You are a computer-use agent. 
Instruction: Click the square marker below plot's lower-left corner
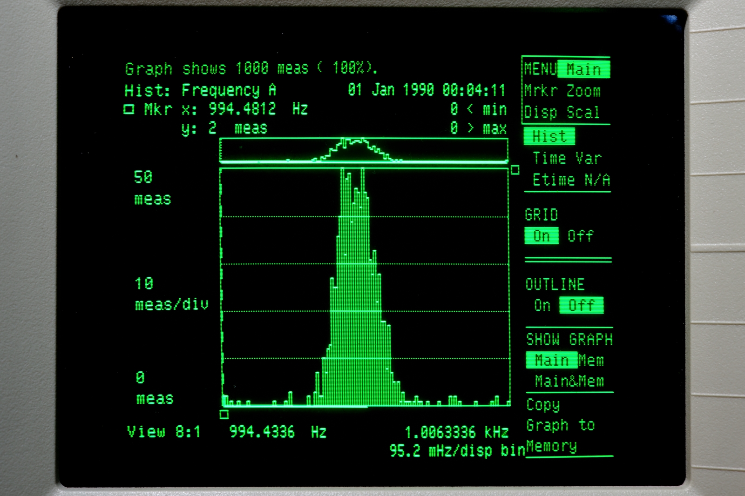(224, 415)
